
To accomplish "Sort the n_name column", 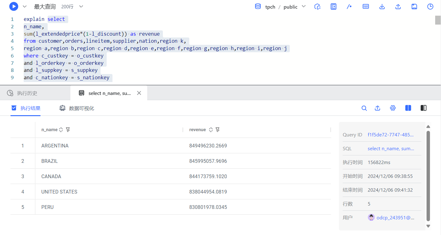I will [x=61, y=130].
